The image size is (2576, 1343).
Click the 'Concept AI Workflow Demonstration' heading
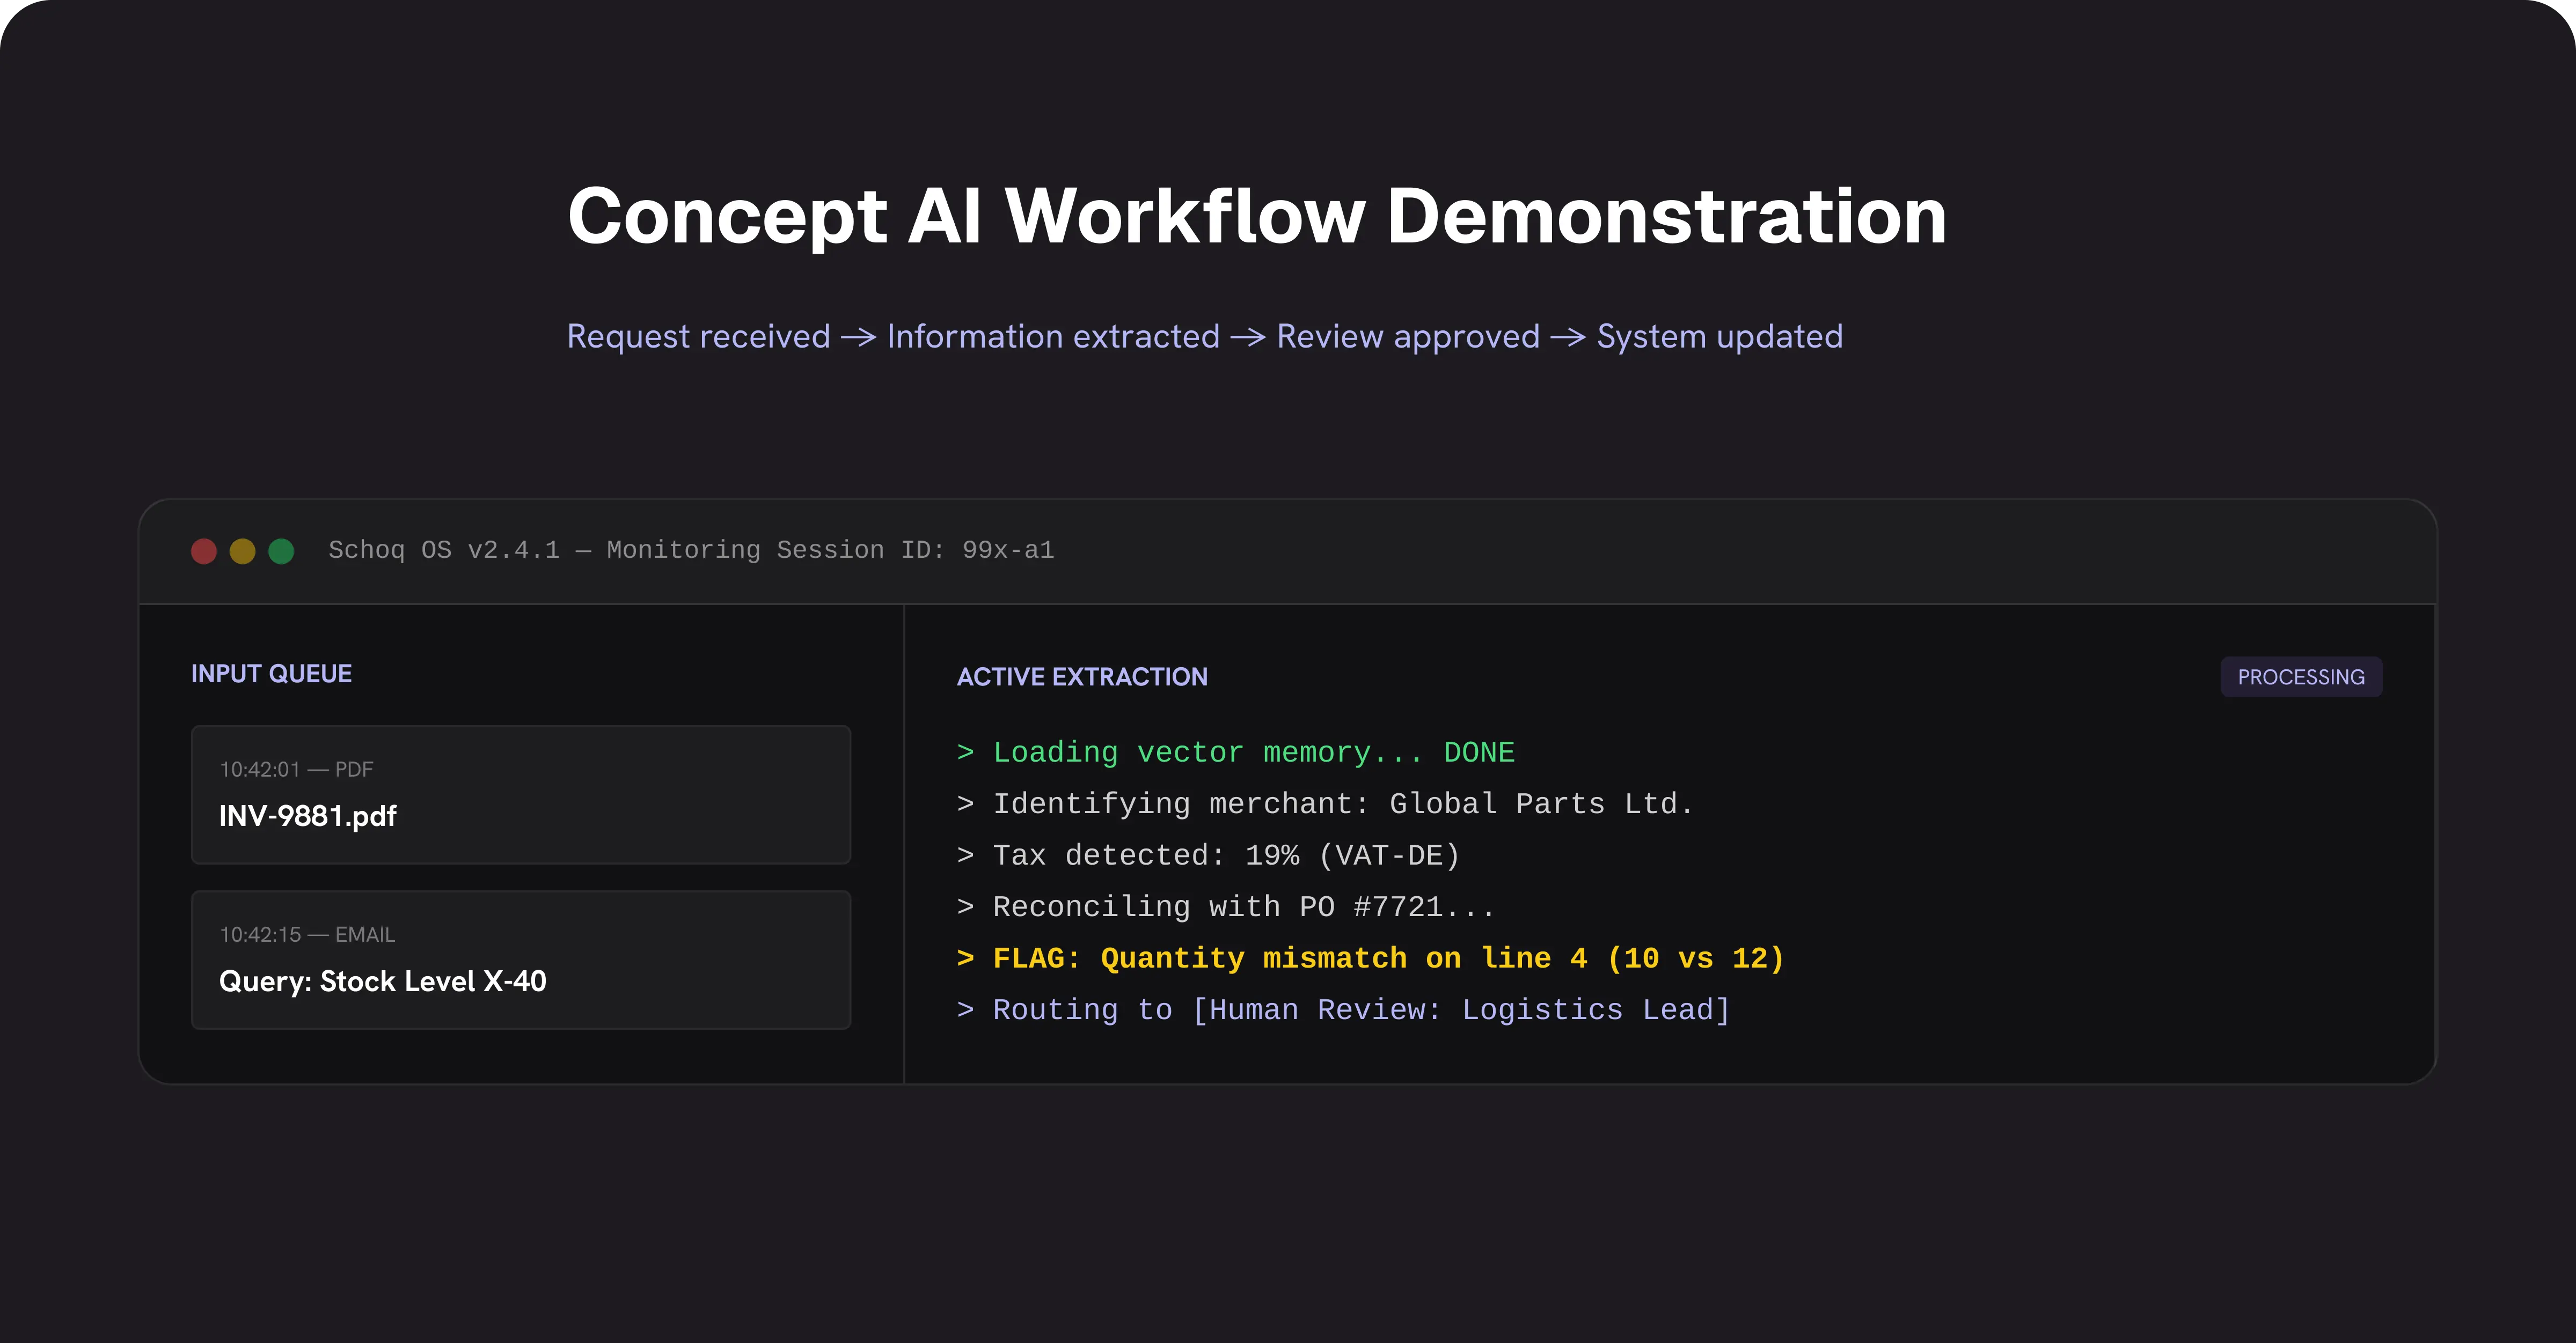click(1257, 216)
